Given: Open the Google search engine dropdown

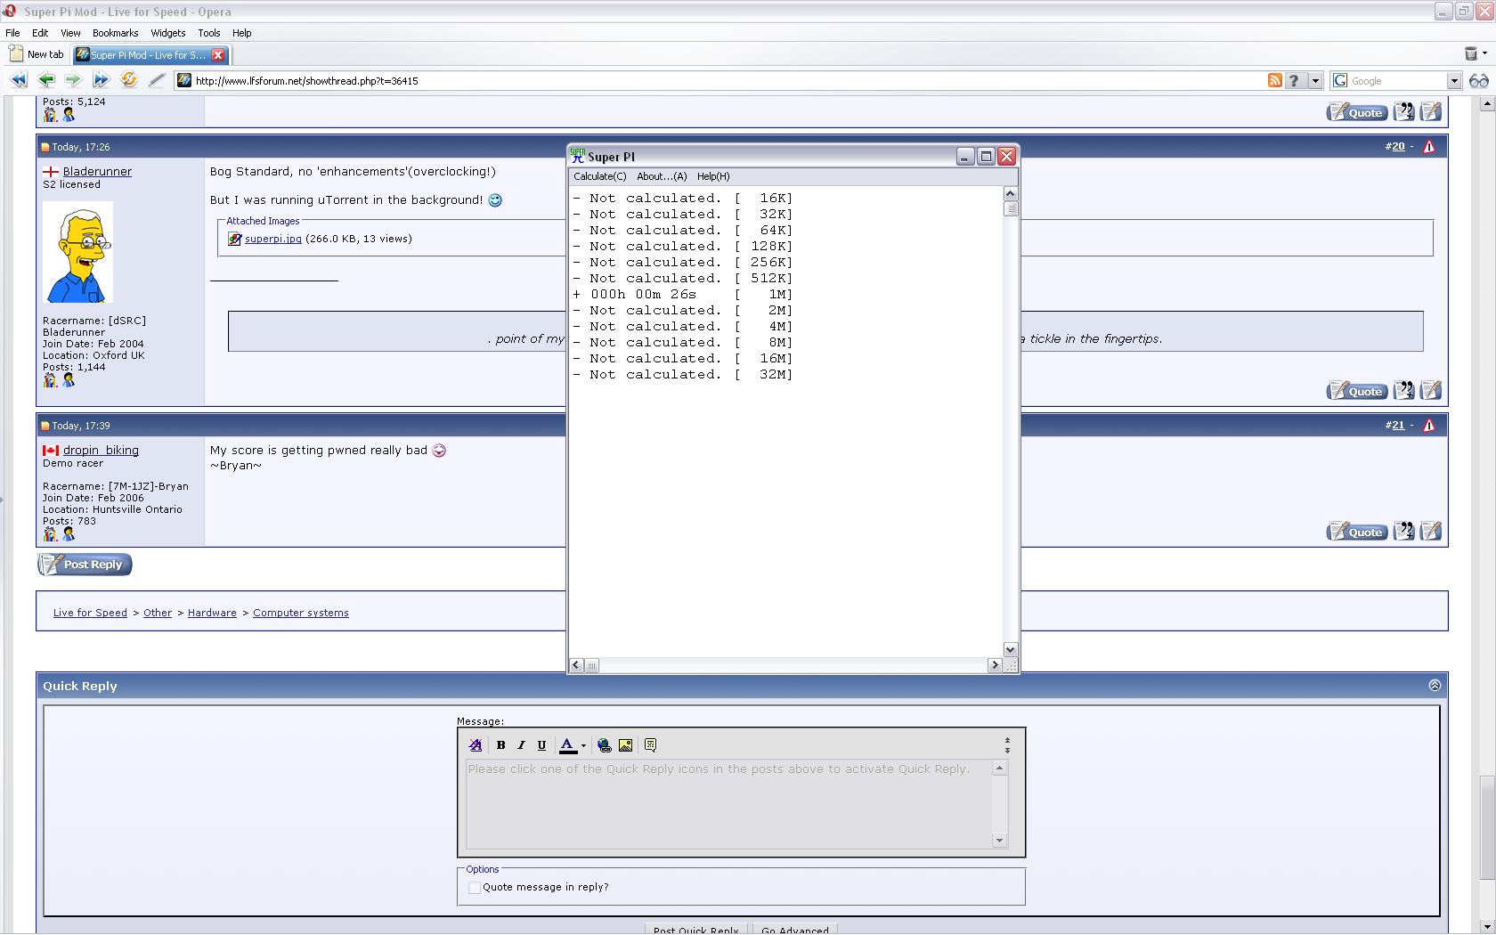Looking at the screenshot, I should tap(1454, 81).
